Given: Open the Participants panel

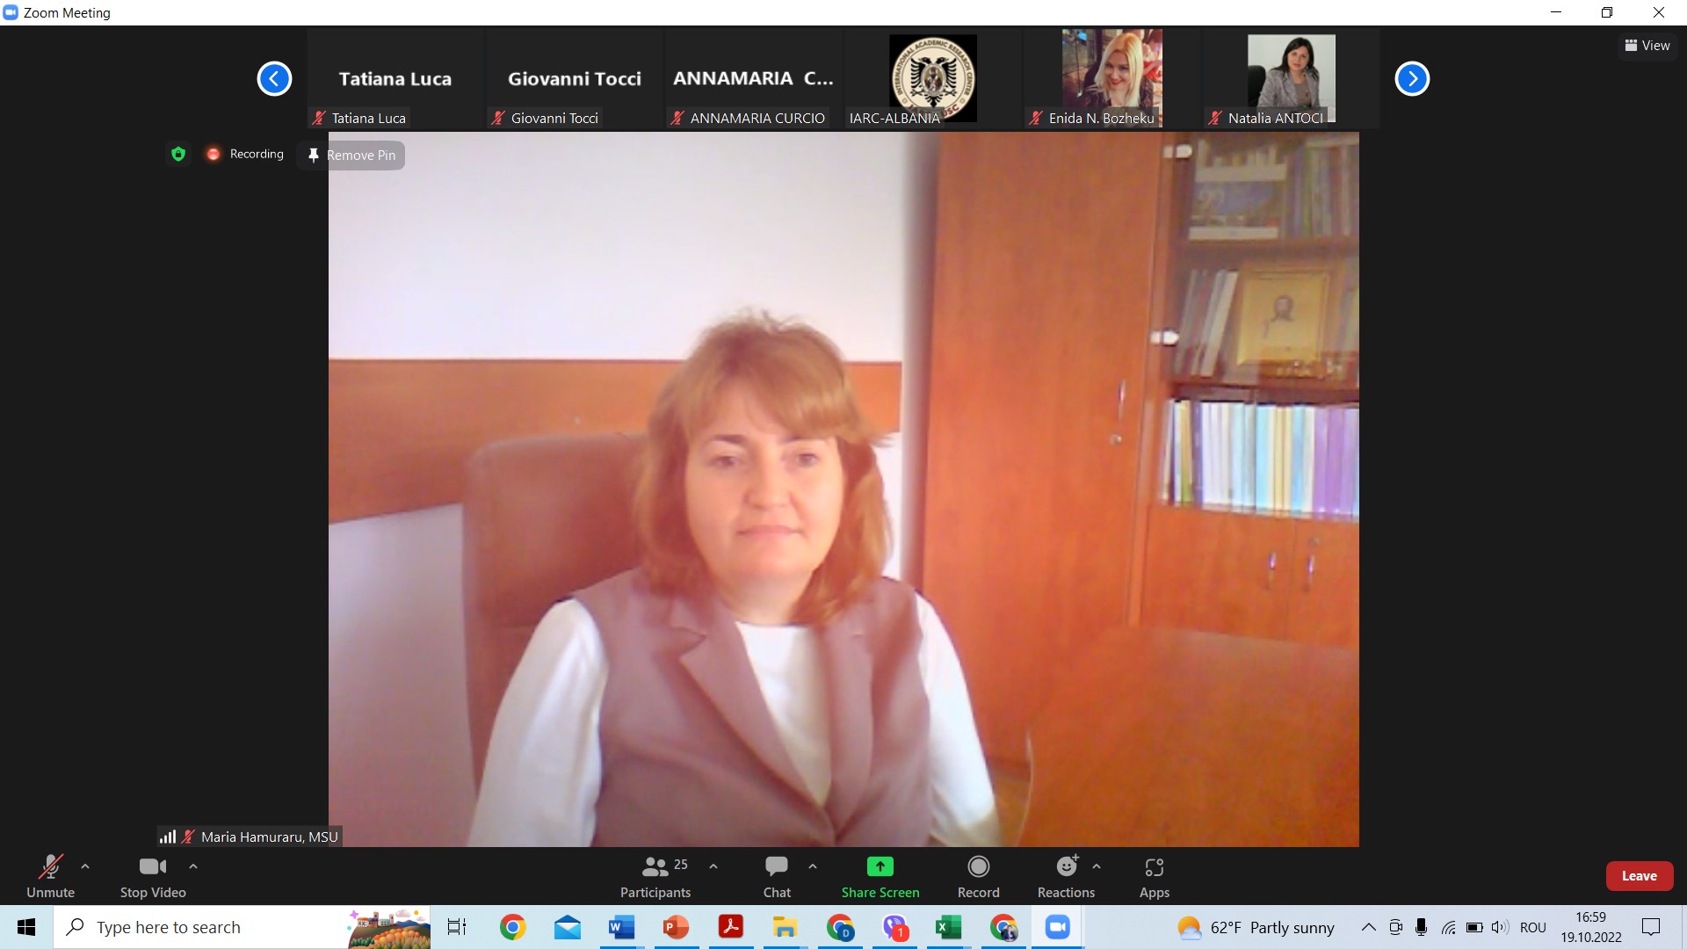Looking at the screenshot, I should click(655, 876).
